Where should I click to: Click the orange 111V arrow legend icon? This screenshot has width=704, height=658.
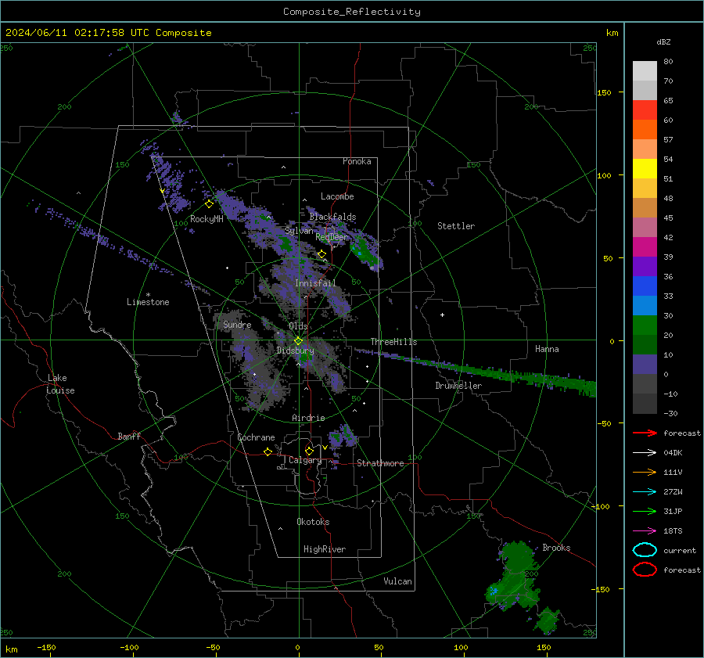(x=645, y=472)
